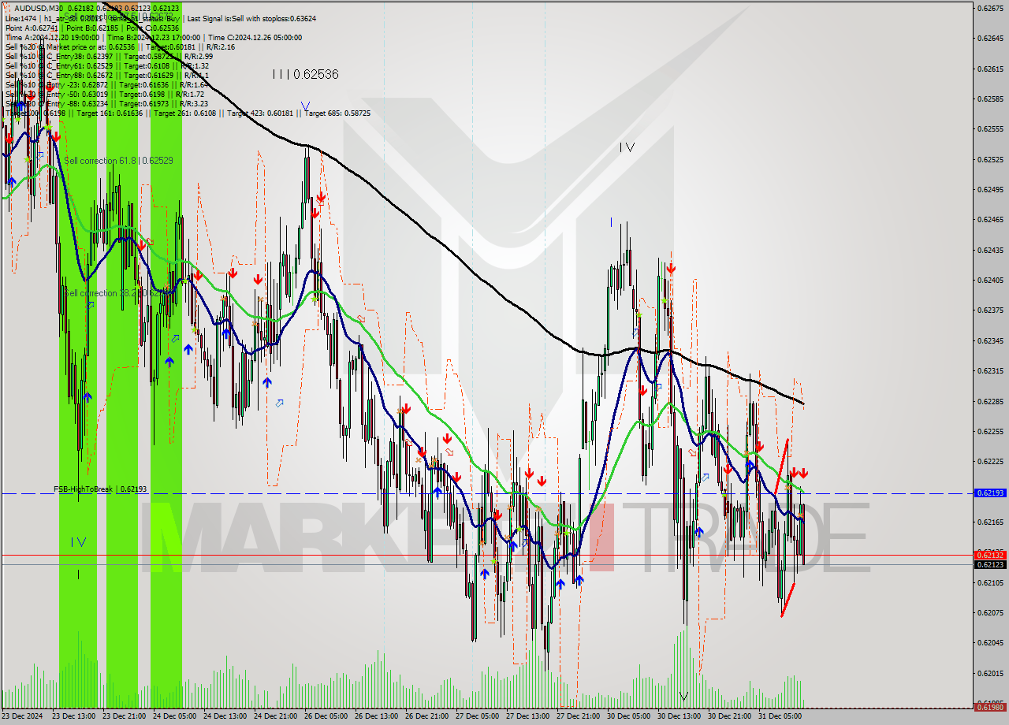Click the 'I V' wave label below the 23 Dec low
Screen dimensions: 1009x725
coord(78,541)
